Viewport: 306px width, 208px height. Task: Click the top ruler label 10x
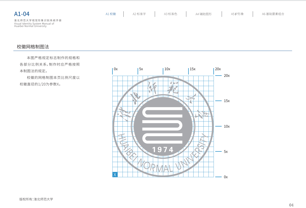tap(167, 69)
